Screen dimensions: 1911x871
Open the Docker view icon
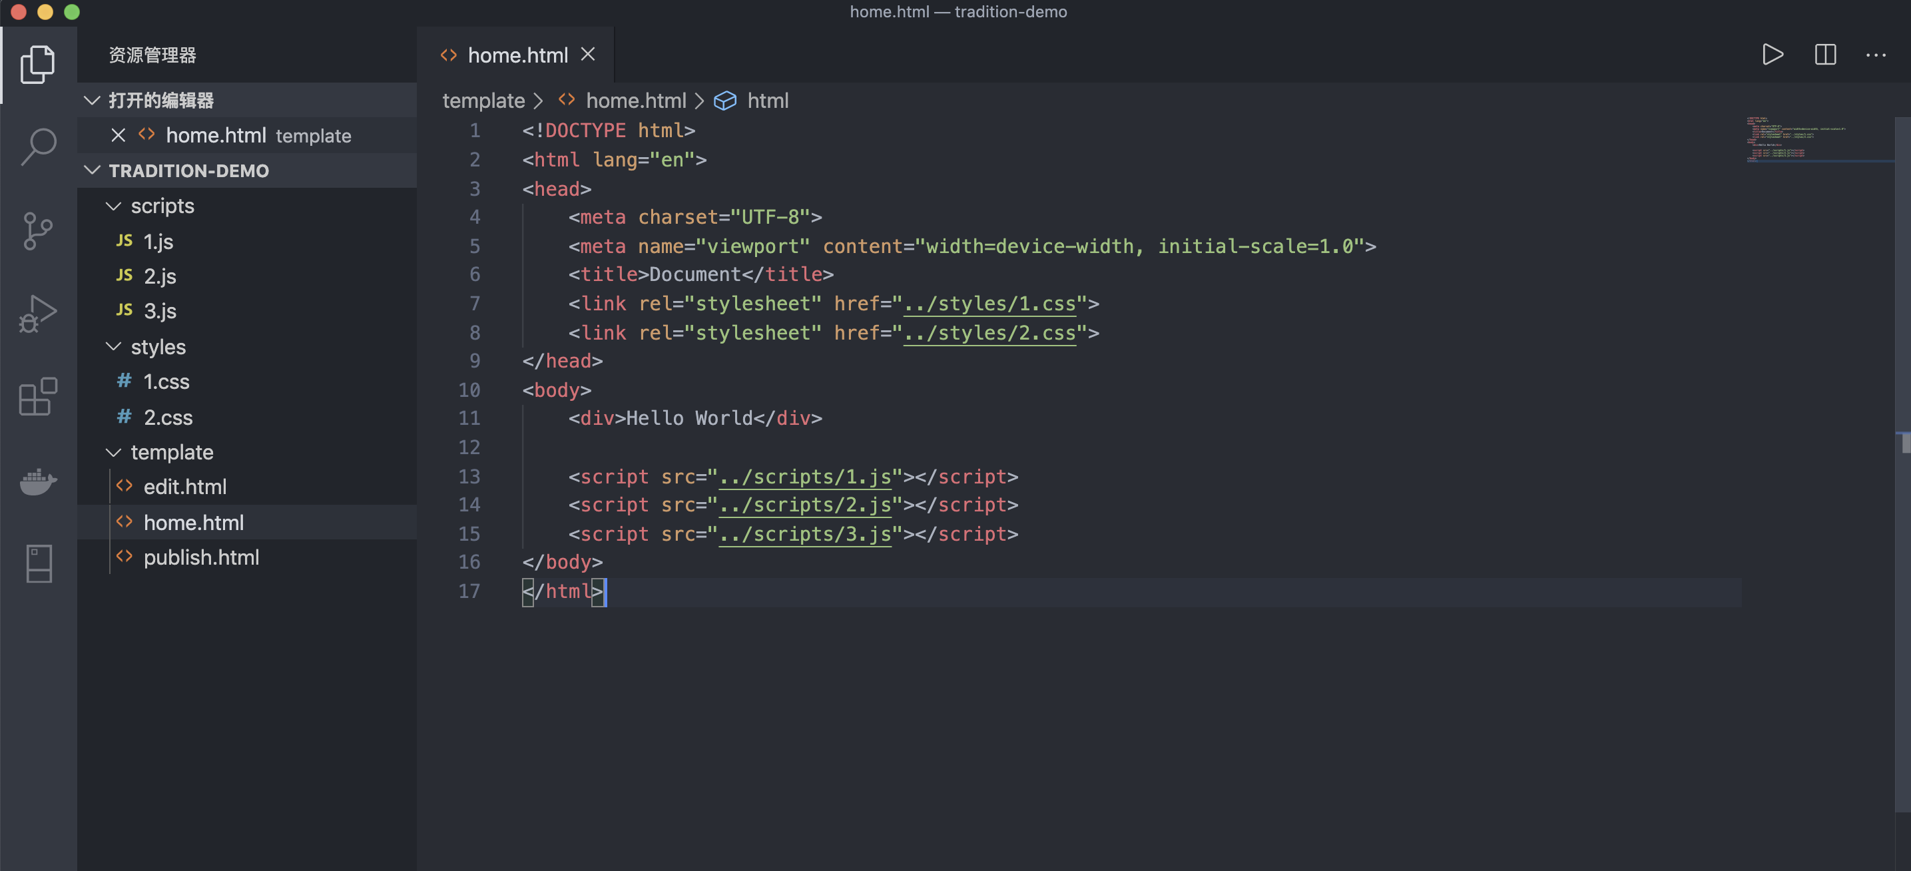tap(37, 481)
